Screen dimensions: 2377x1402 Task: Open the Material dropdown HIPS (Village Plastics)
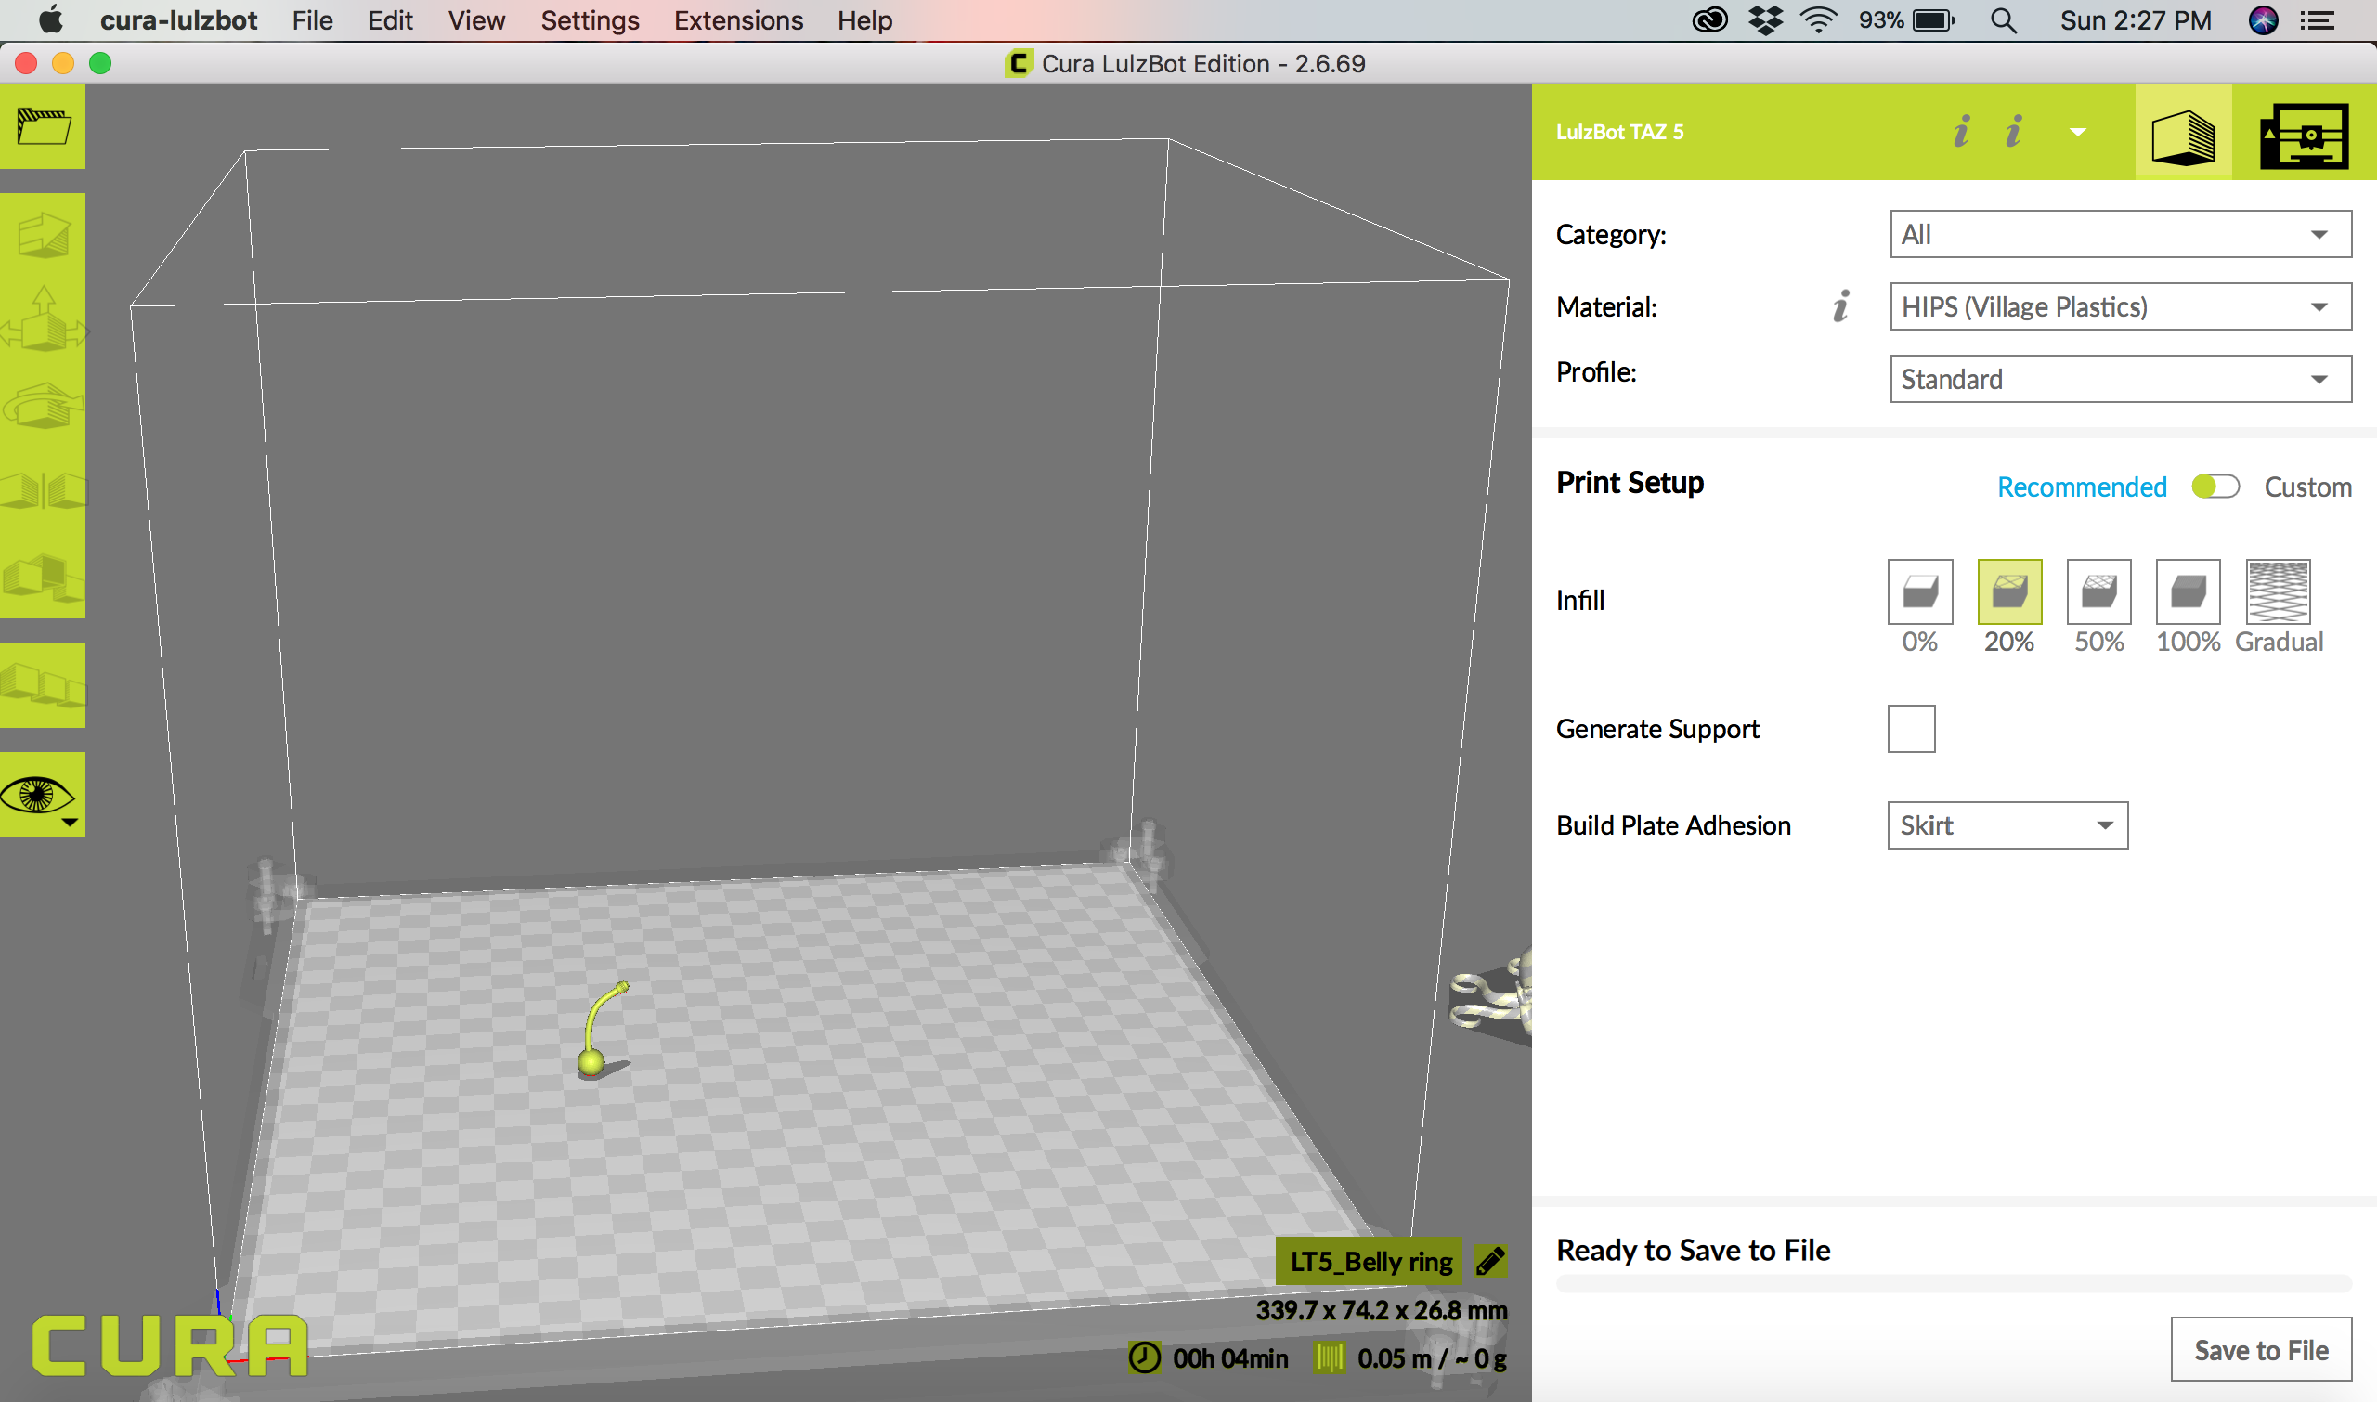[x=2120, y=306]
